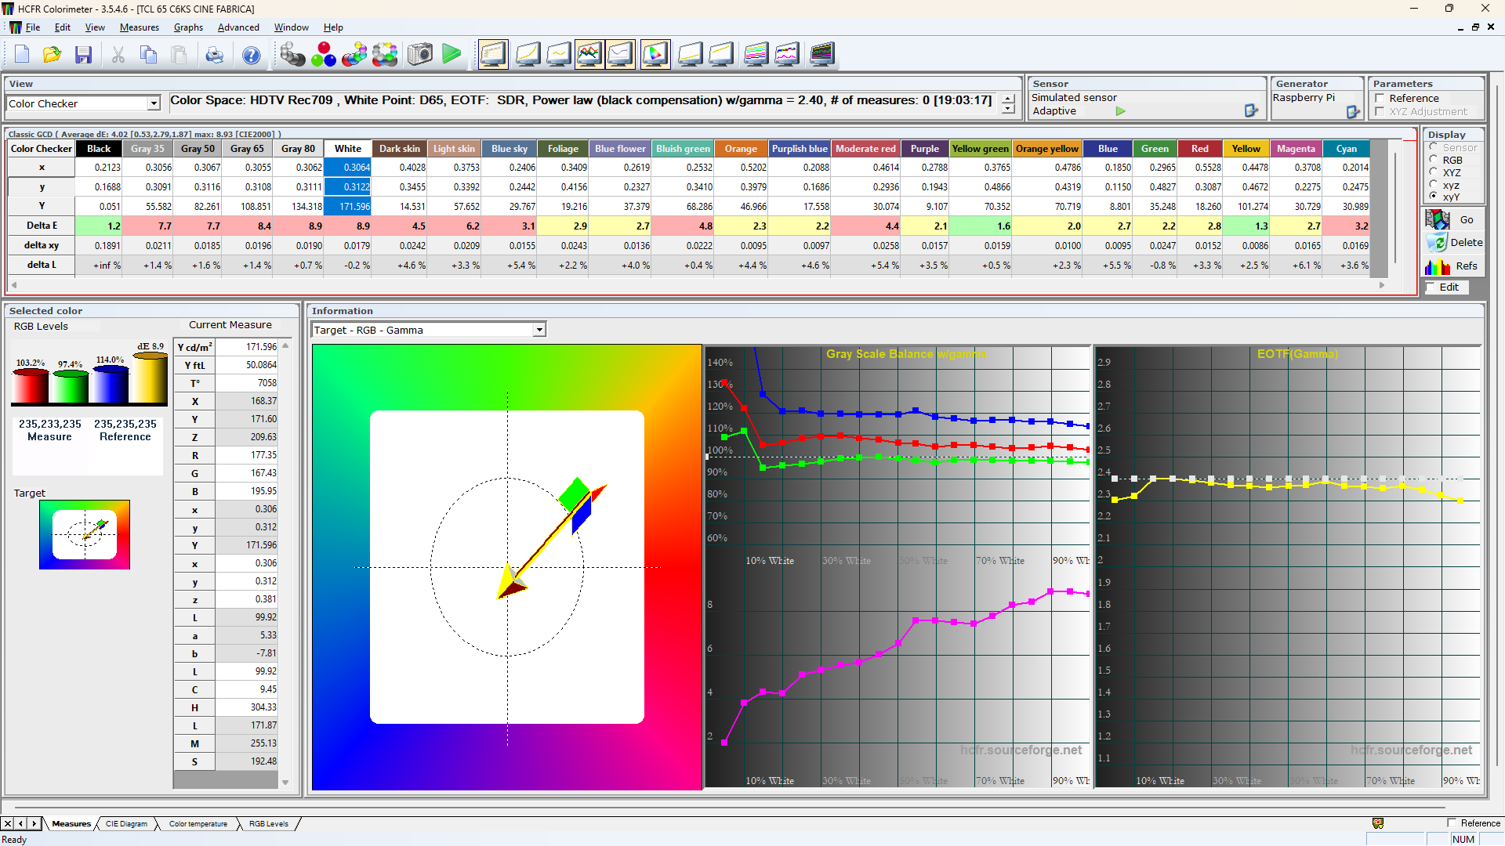Click the blue help question mark icon
1505x846 pixels.
point(251,55)
